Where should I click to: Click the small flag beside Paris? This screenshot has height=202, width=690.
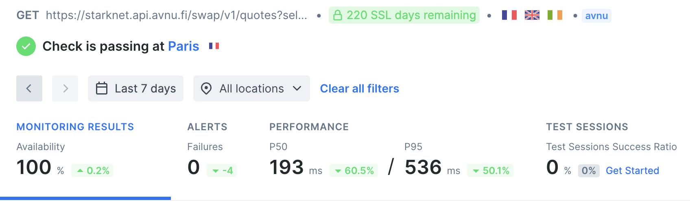[214, 46]
